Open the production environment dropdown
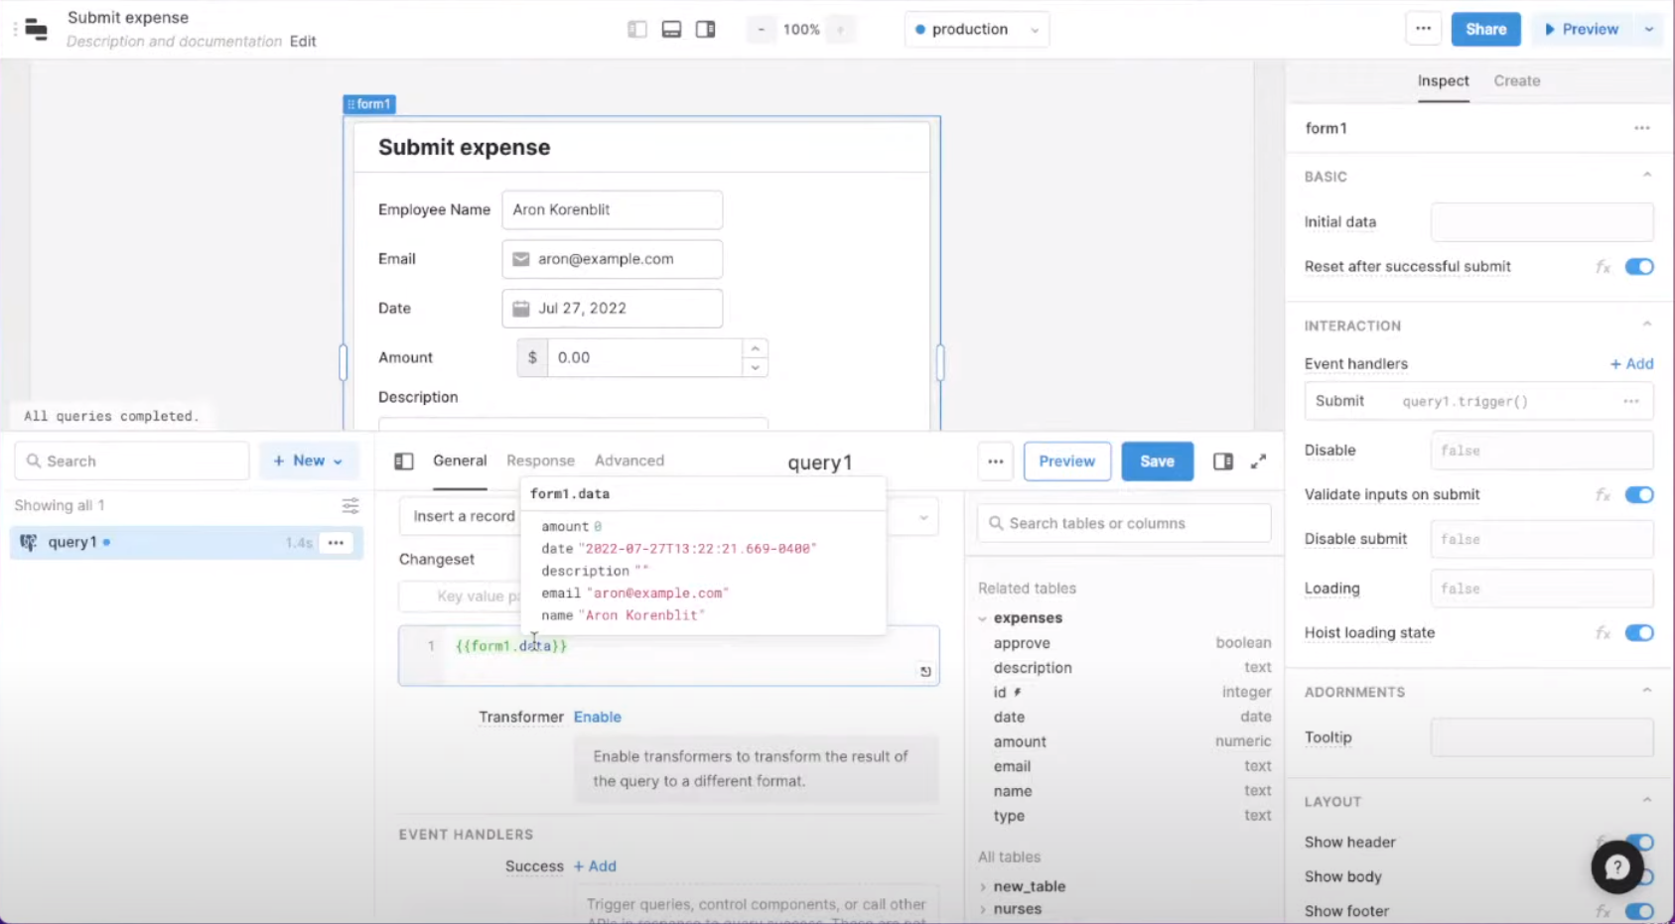This screenshot has width=1675, height=924. click(976, 29)
